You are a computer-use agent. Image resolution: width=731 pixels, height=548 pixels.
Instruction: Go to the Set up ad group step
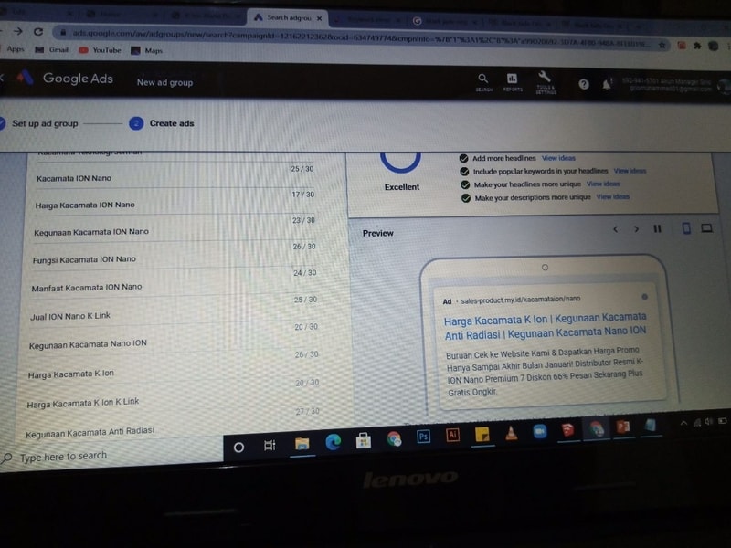45,123
